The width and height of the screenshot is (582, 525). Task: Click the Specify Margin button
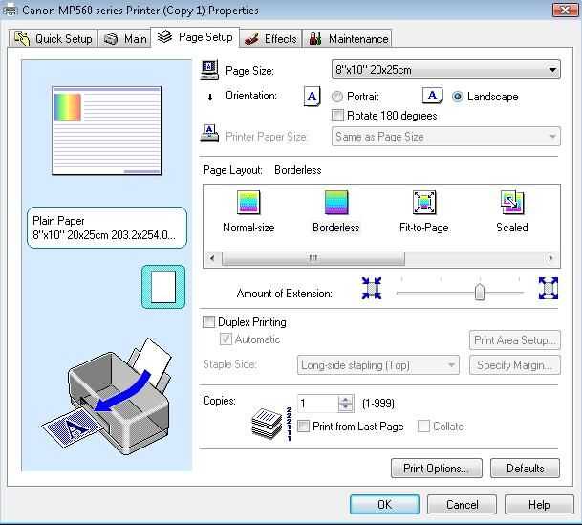click(515, 365)
